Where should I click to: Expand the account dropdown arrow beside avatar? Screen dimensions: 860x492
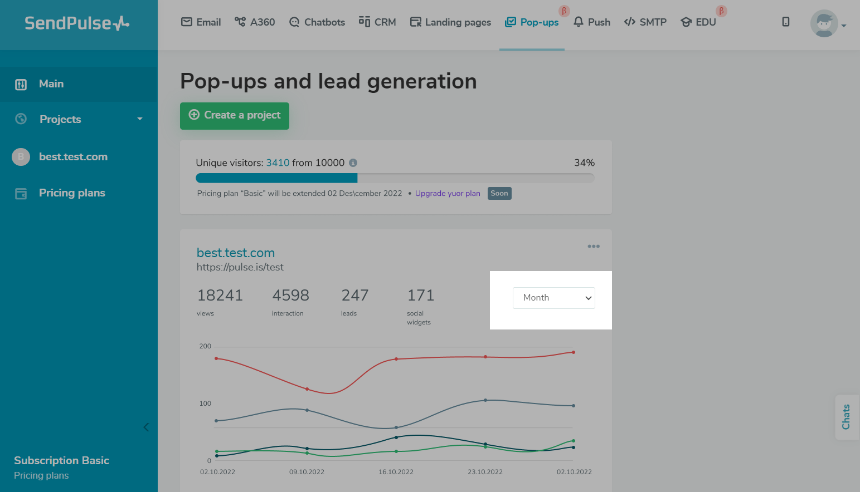click(x=844, y=26)
